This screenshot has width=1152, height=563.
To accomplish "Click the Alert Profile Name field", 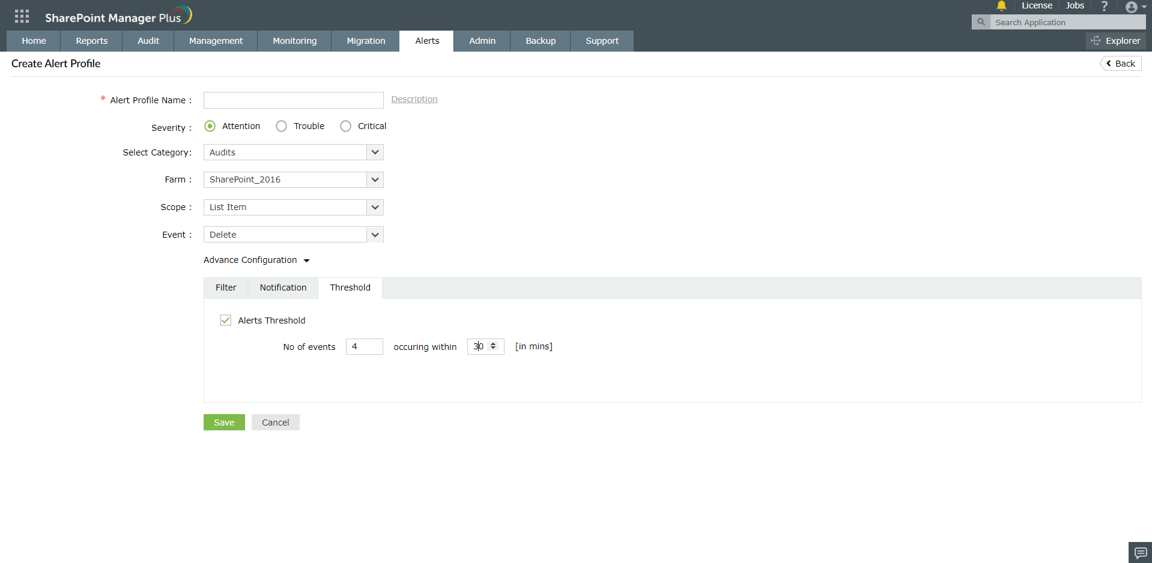I will click(x=293, y=100).
